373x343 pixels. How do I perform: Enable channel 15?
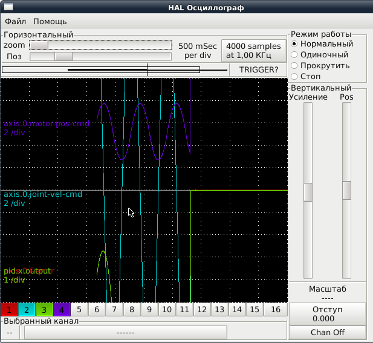tap(255, 309)
